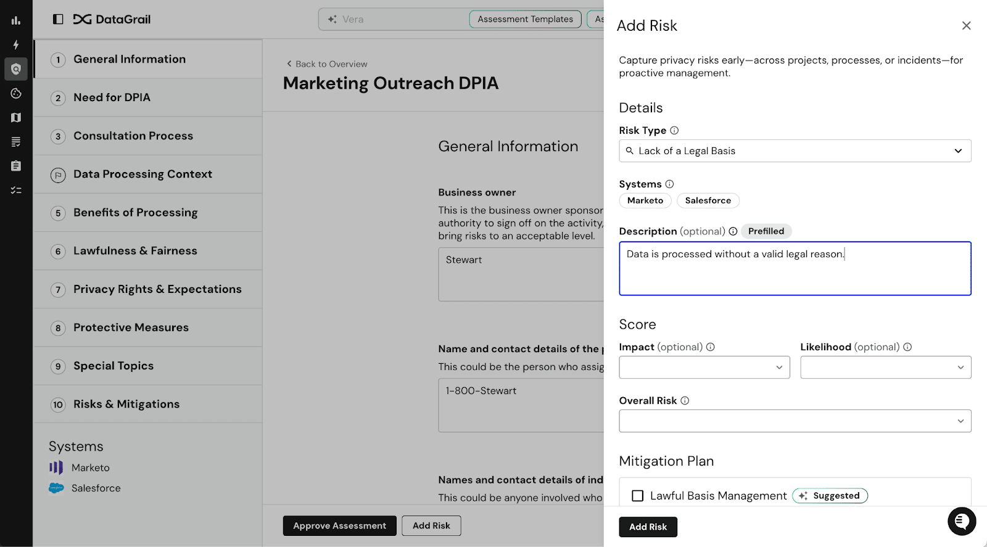Click the map sidebar icon

tap(16, 118)
